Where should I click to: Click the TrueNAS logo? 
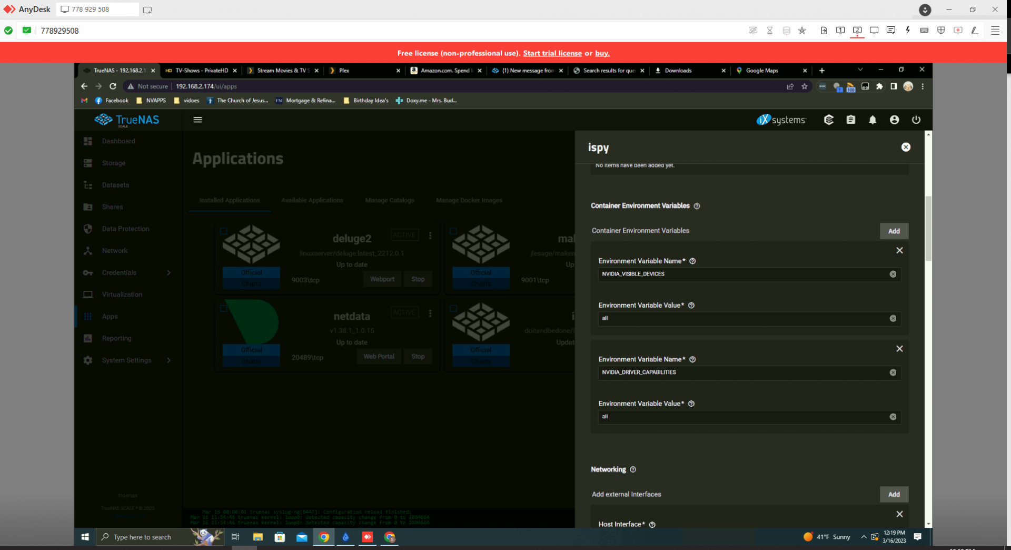[x=127, y=120]
